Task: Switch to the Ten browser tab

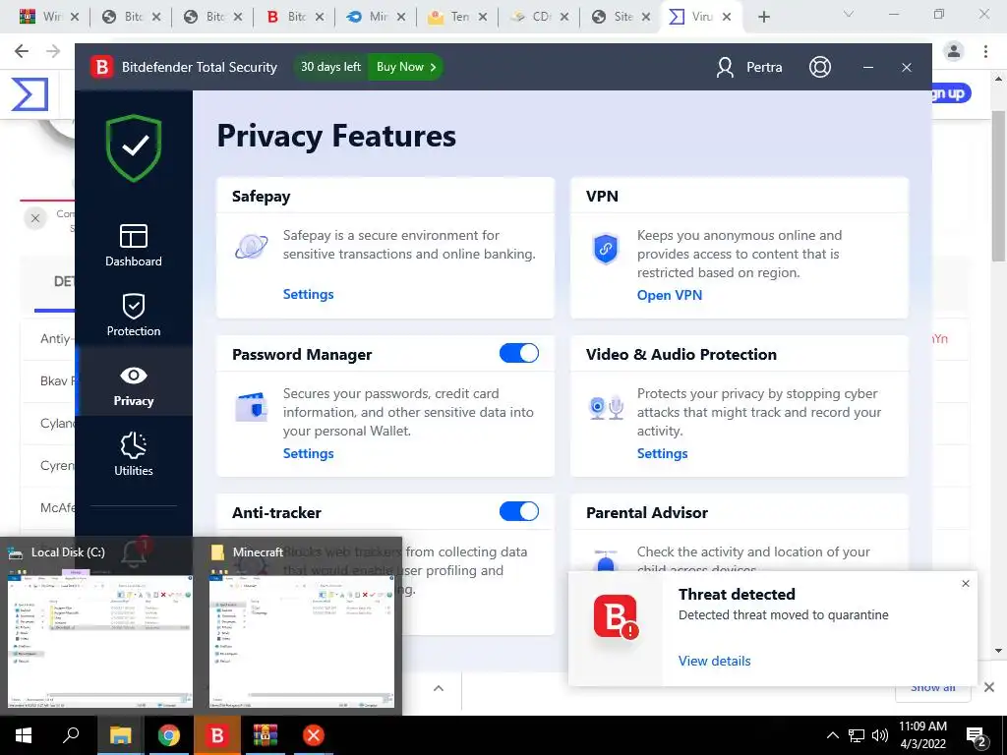Action: pos(457,17)
